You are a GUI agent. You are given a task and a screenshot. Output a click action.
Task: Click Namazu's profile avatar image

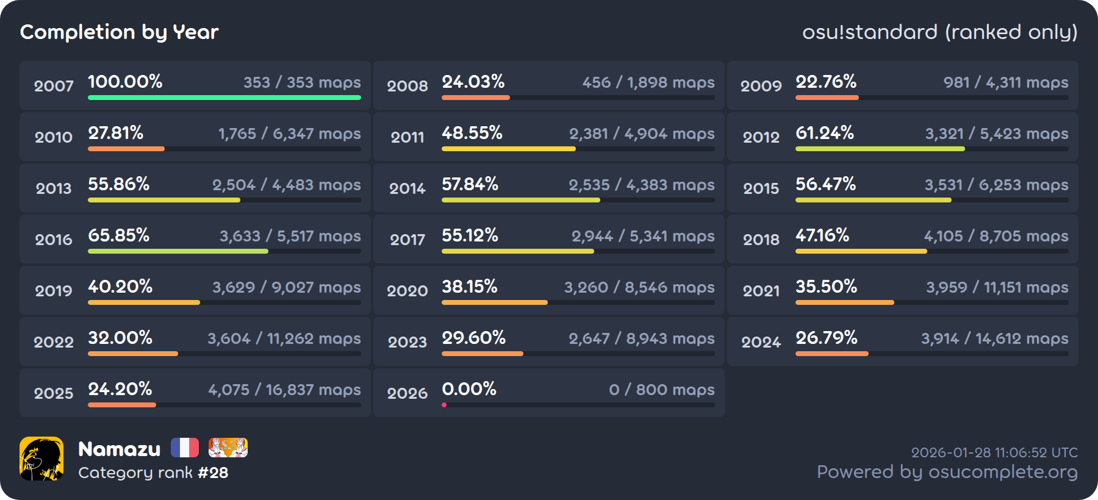pos(41,459)
